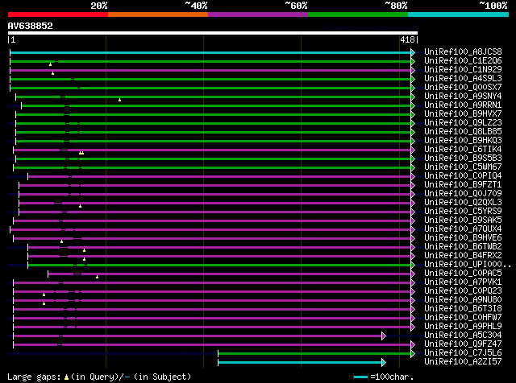Click the purple arrowhead ending the C6TIK4 alignment

point(413,150)
